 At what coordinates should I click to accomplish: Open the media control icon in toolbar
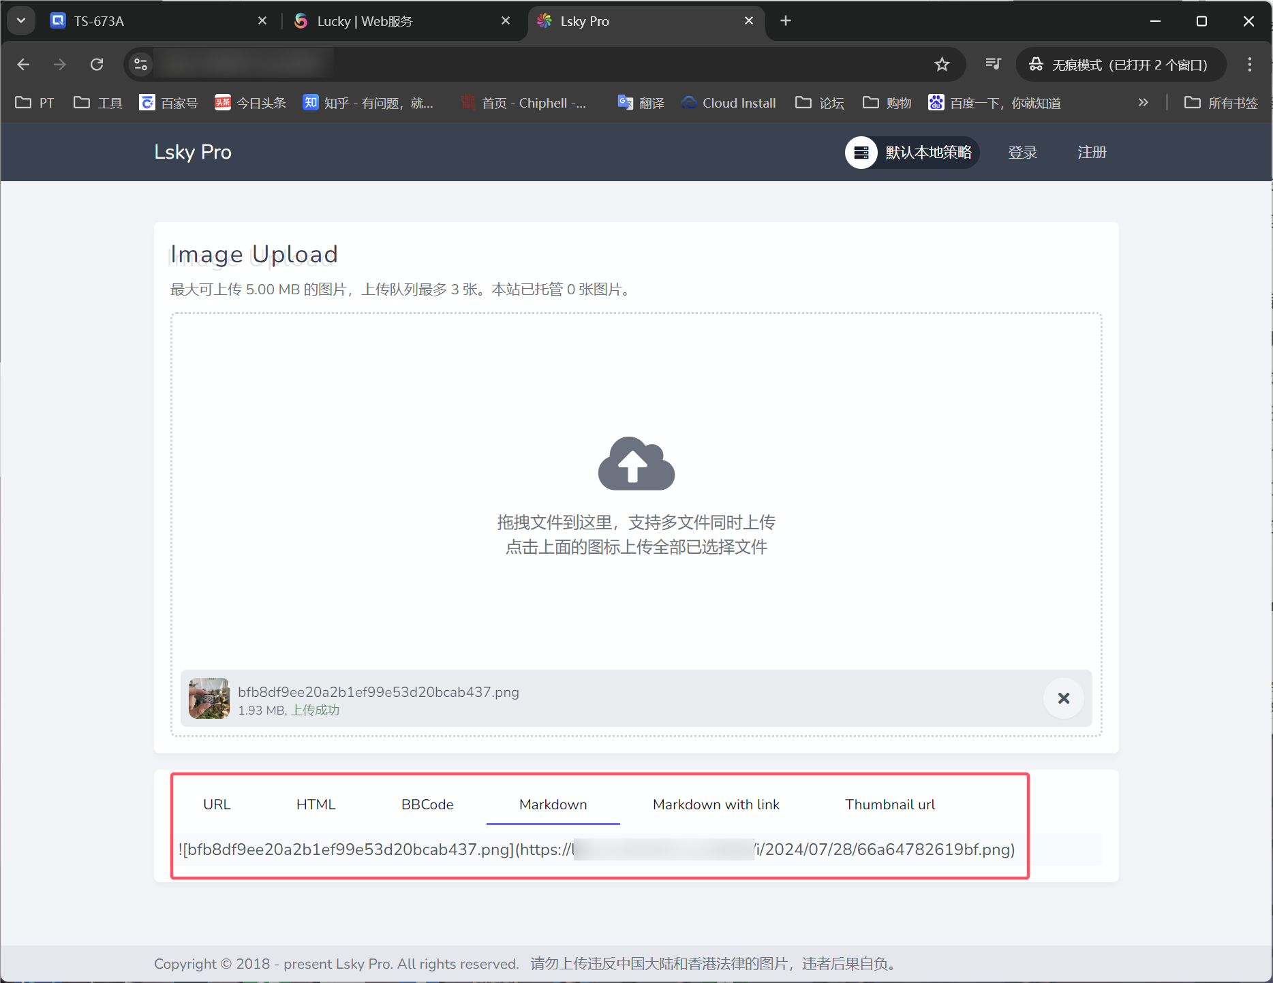993,65
